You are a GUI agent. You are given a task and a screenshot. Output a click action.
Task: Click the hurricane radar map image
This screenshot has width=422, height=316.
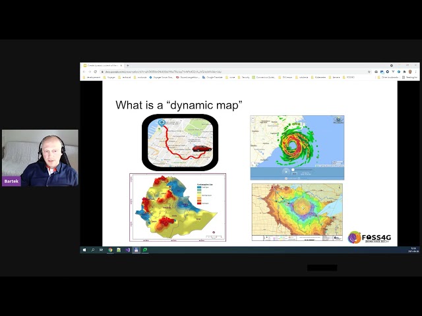point(297,147)
